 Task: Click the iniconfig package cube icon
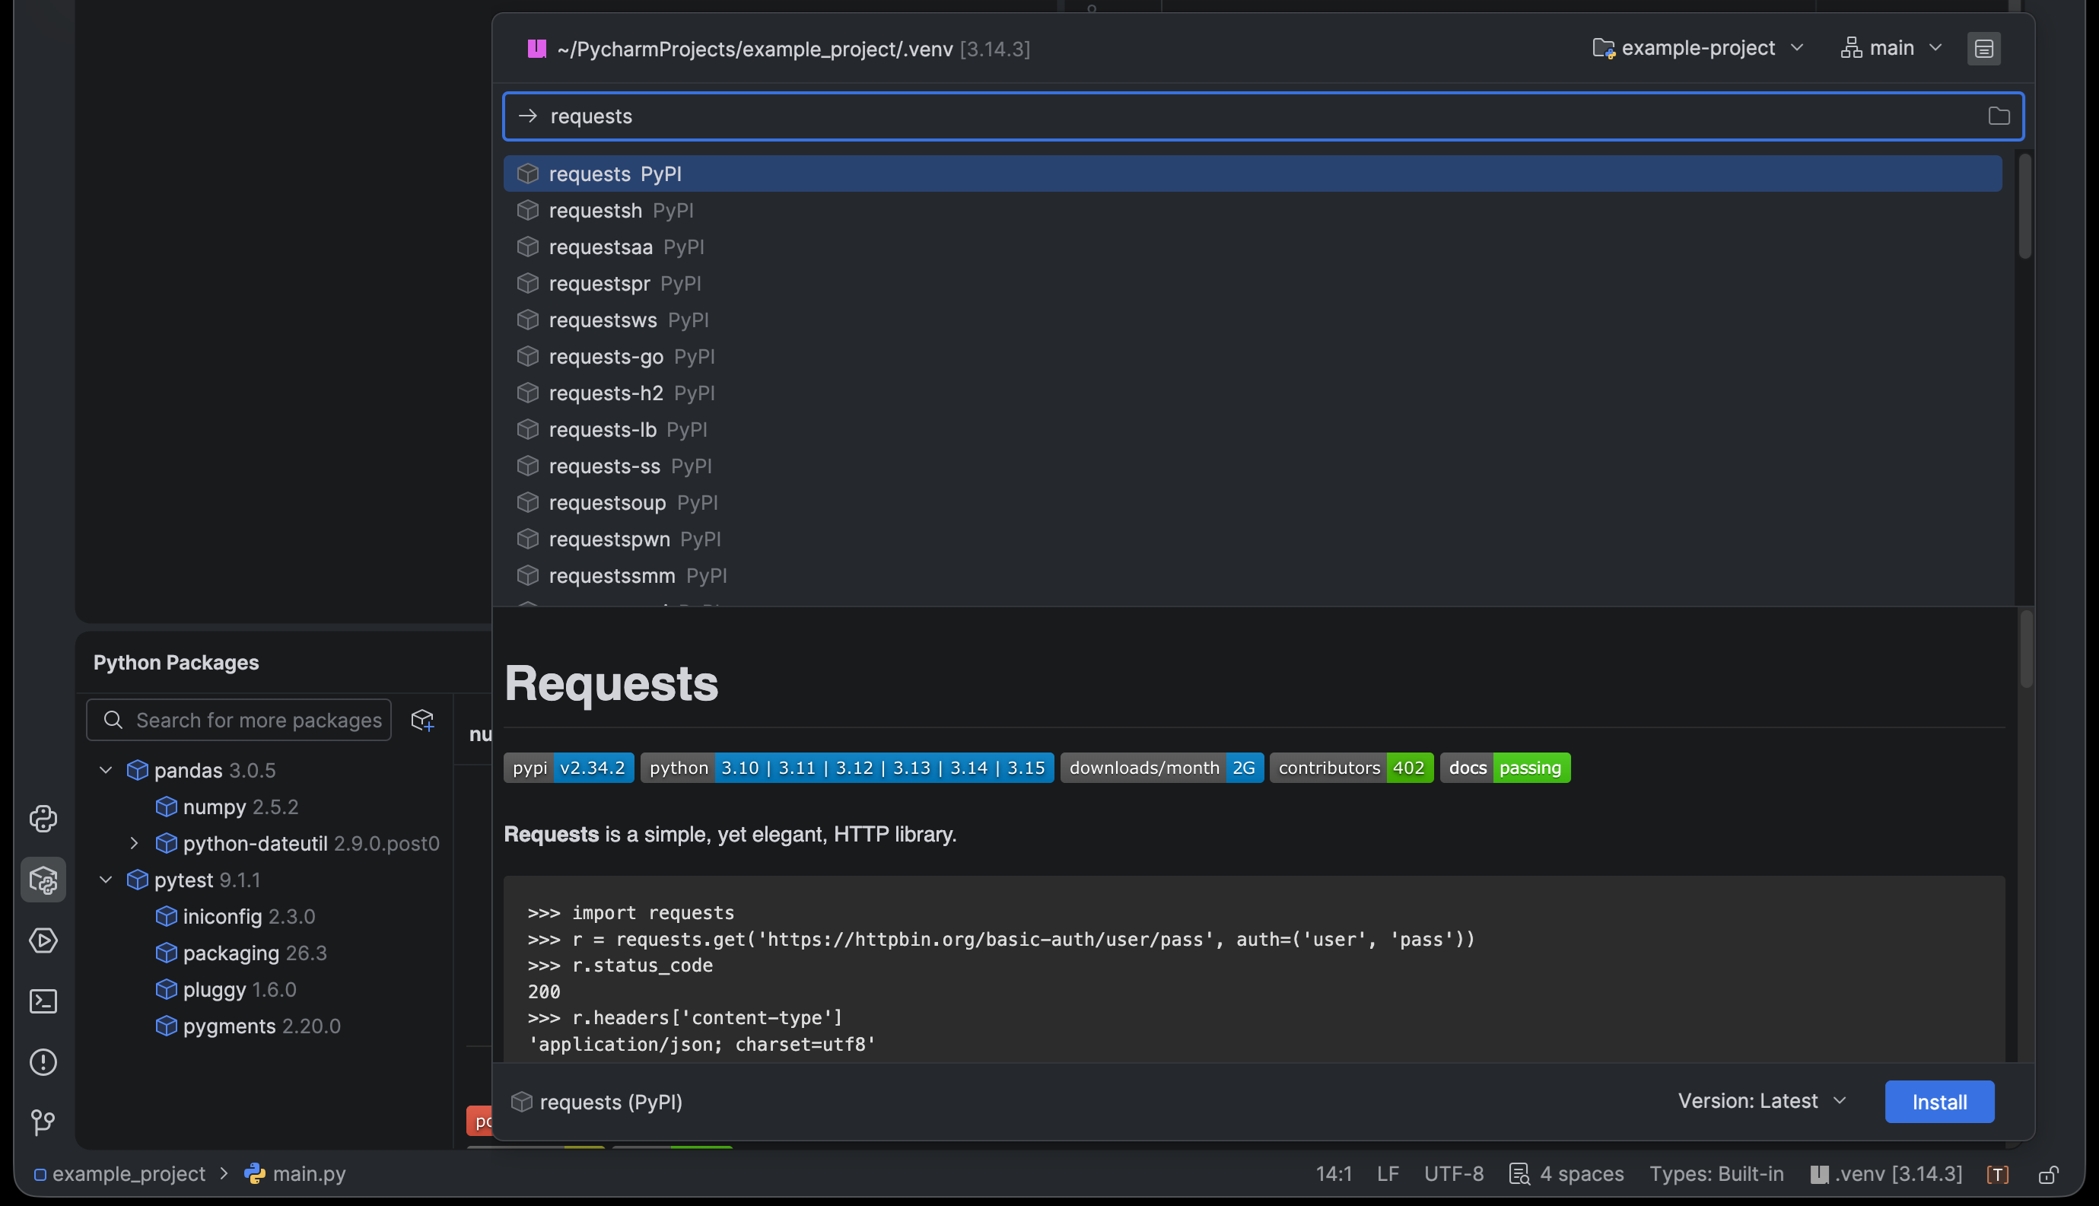167,915
